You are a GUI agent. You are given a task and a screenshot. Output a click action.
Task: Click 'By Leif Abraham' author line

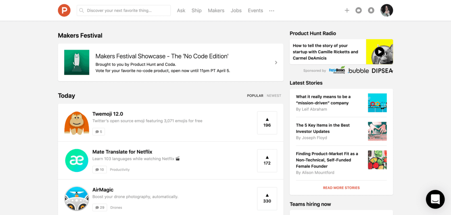pos(311,109)
